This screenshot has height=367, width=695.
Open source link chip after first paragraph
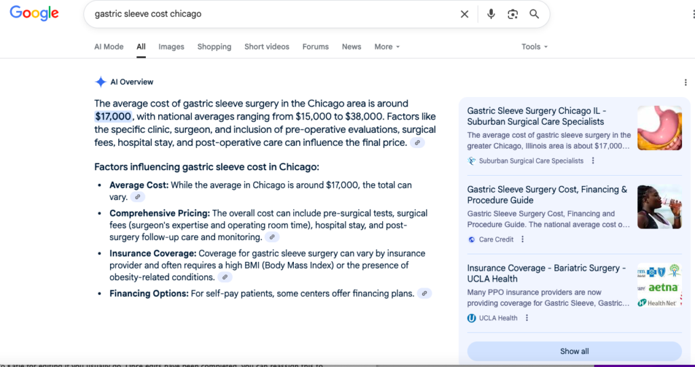click(x=417, y=142)
